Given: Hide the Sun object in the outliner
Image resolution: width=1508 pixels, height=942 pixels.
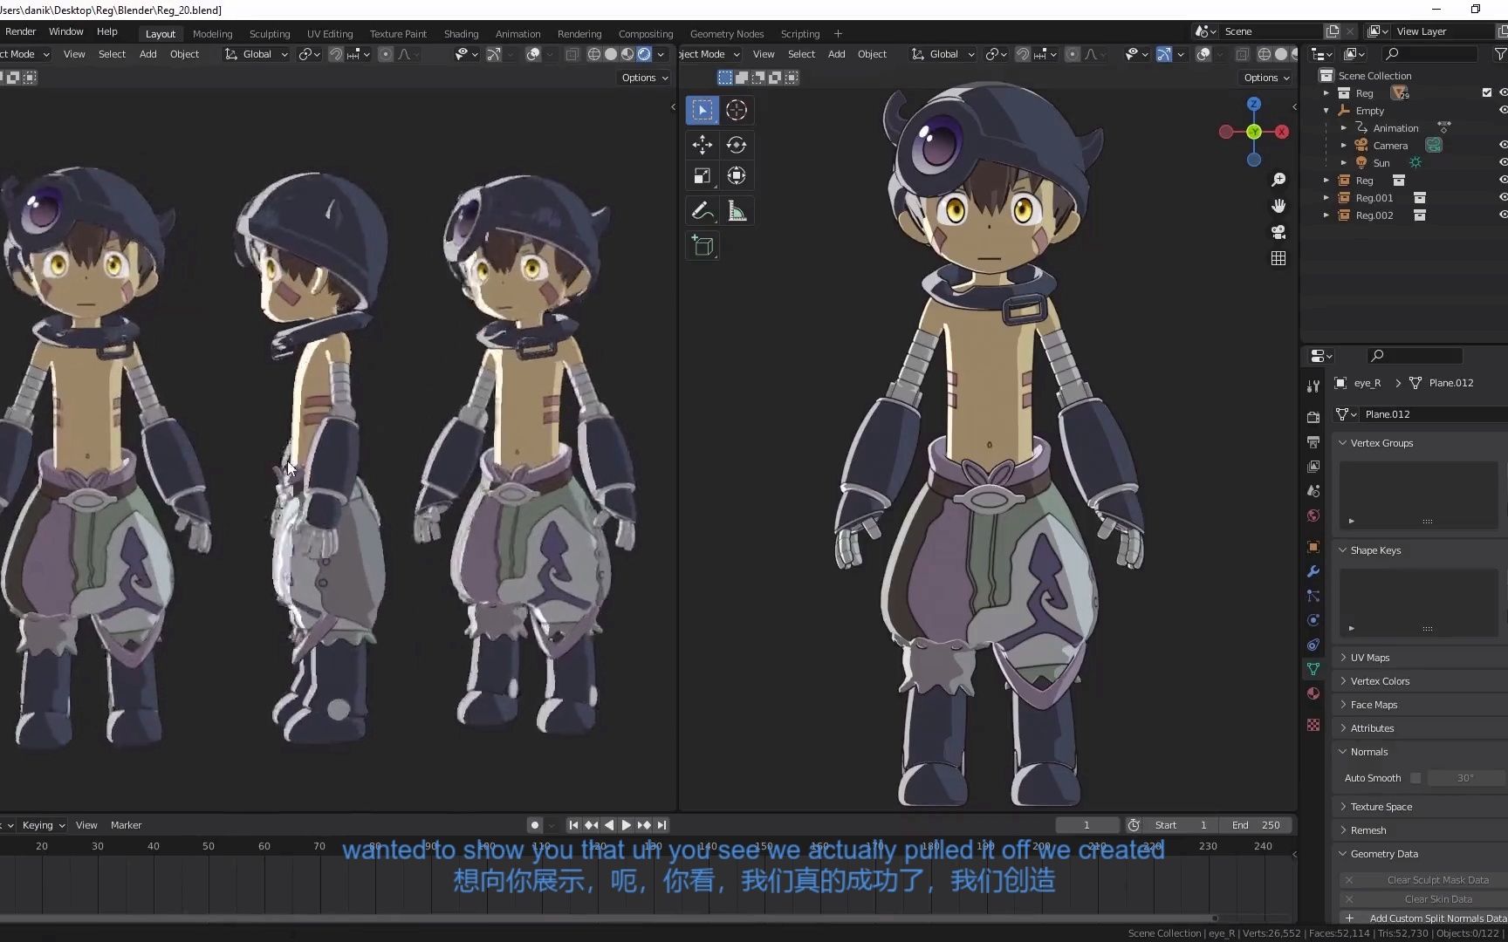Looking at the screenshot, I should (x=1503, y=162).
